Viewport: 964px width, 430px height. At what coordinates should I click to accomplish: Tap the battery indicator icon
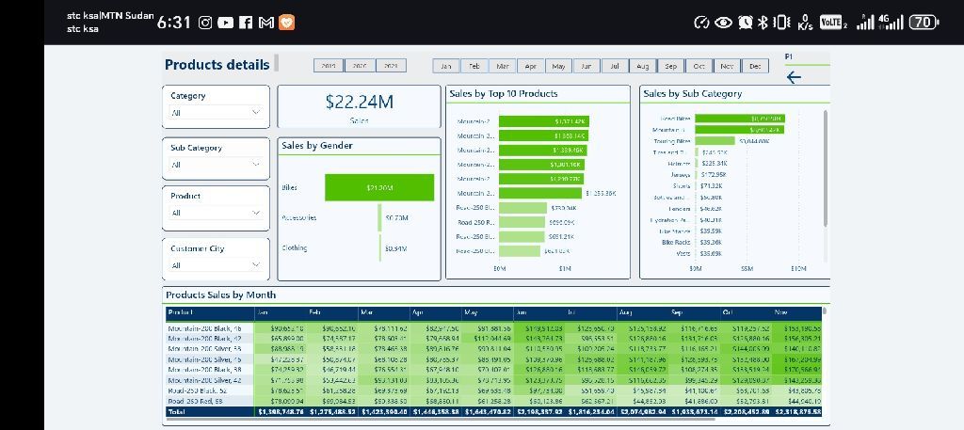point(924,23)
